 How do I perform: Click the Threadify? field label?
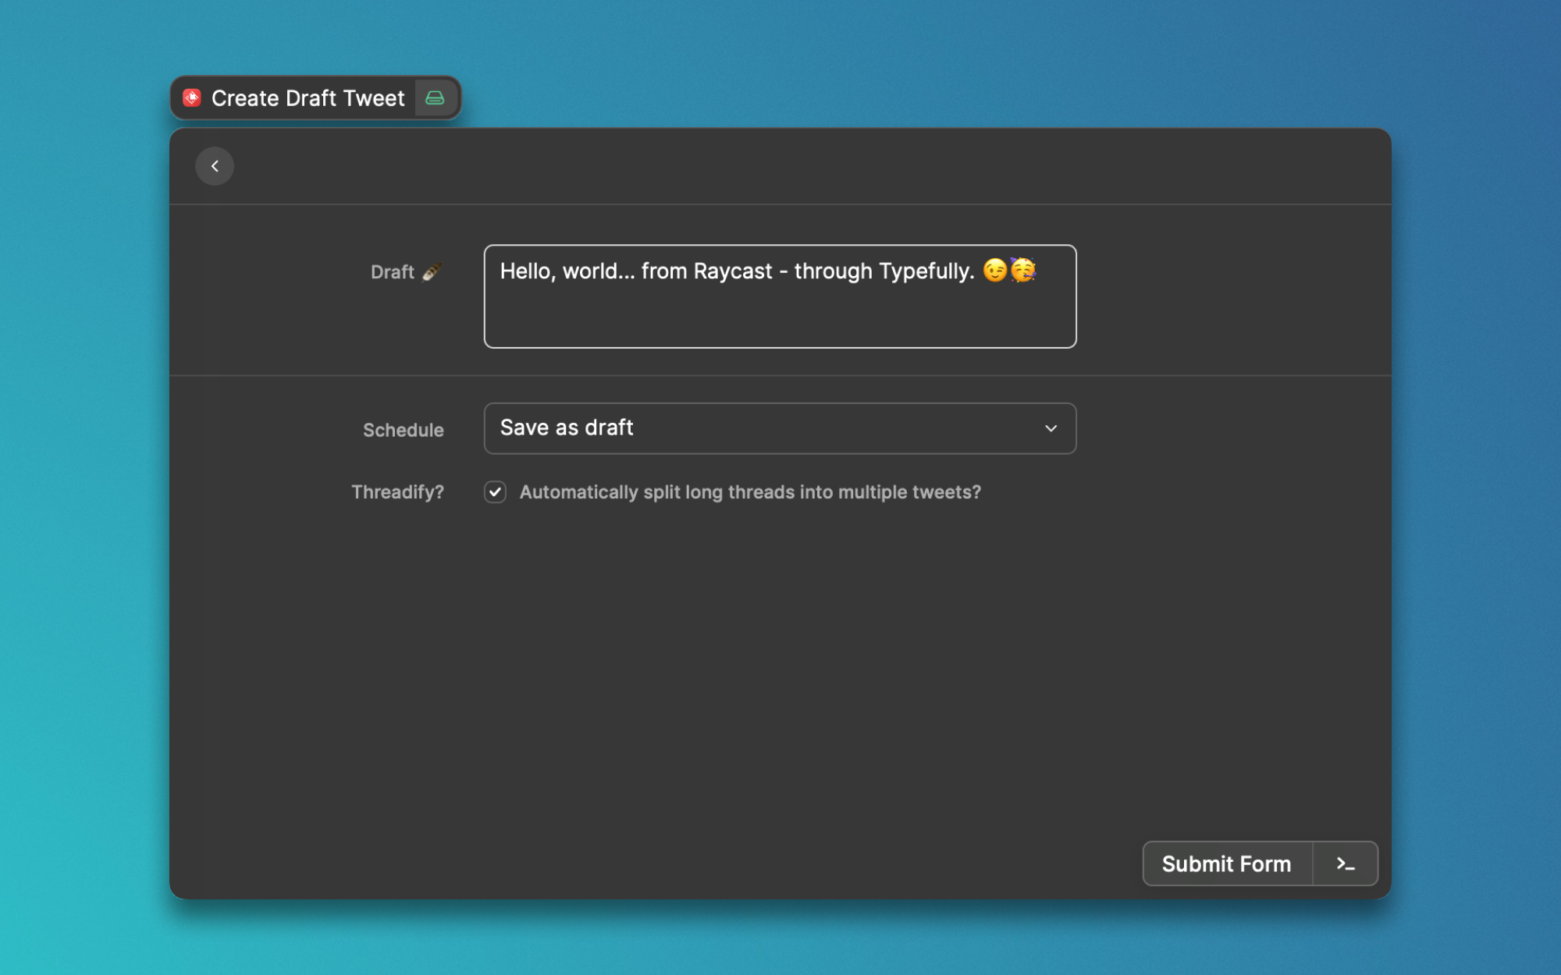pos(397,492)
